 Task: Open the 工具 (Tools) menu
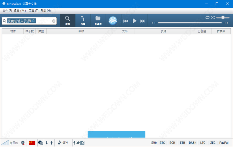33,11
